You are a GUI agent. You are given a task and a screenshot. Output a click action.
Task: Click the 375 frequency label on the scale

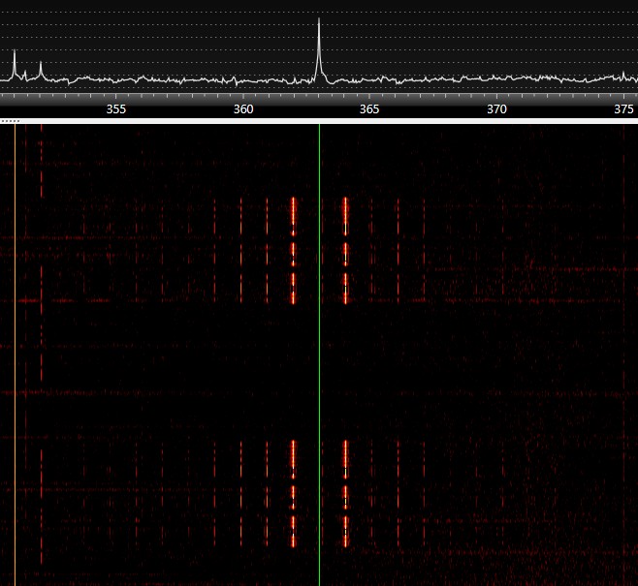(624, 109)
